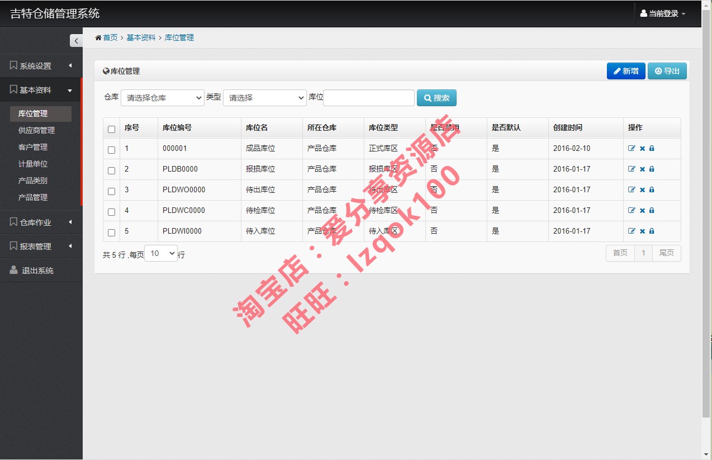Open the 请选择仓库 warehouse dropdown
This screenshot has height=460, width=712.
(163, 98)
